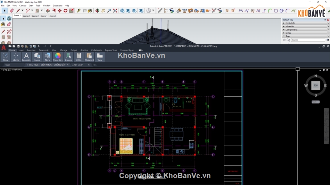The width and height of the screenshot is (330, 185).
Task: Close the KIEN TRUC drawing tab
Action: (67, 65)
